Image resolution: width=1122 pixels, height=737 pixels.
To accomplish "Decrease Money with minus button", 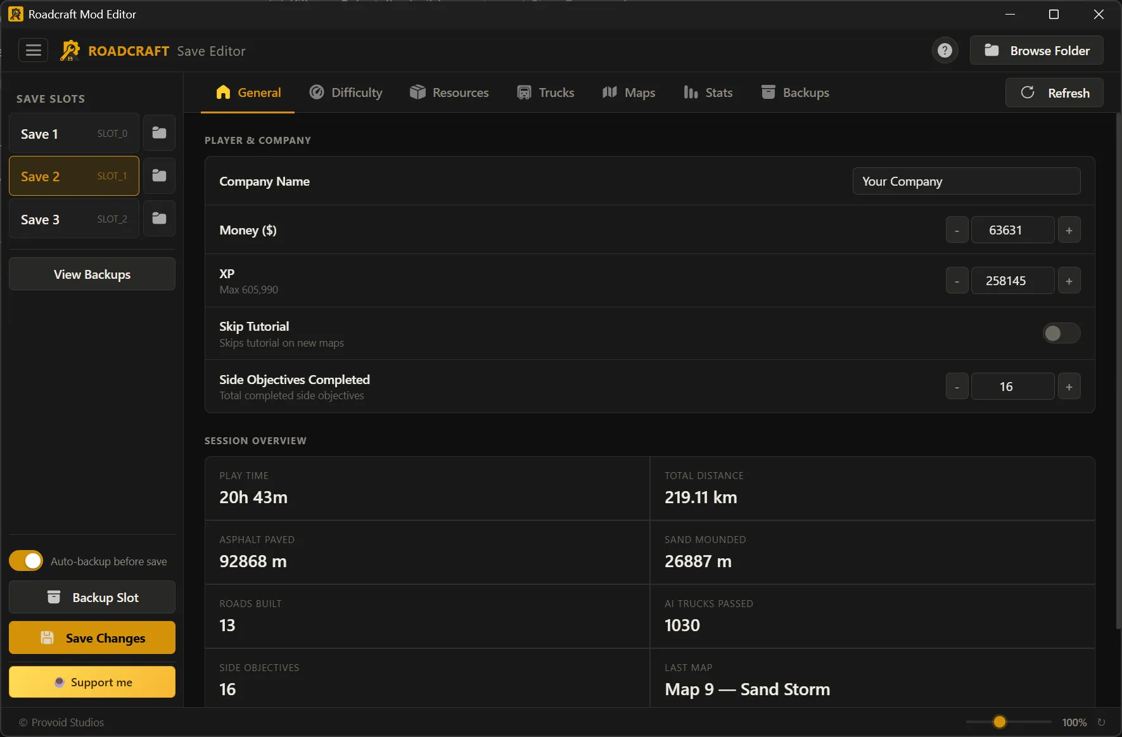I will [957, 230].
